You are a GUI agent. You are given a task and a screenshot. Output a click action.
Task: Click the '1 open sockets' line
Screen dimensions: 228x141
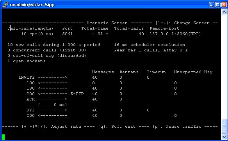coord(27,61)
